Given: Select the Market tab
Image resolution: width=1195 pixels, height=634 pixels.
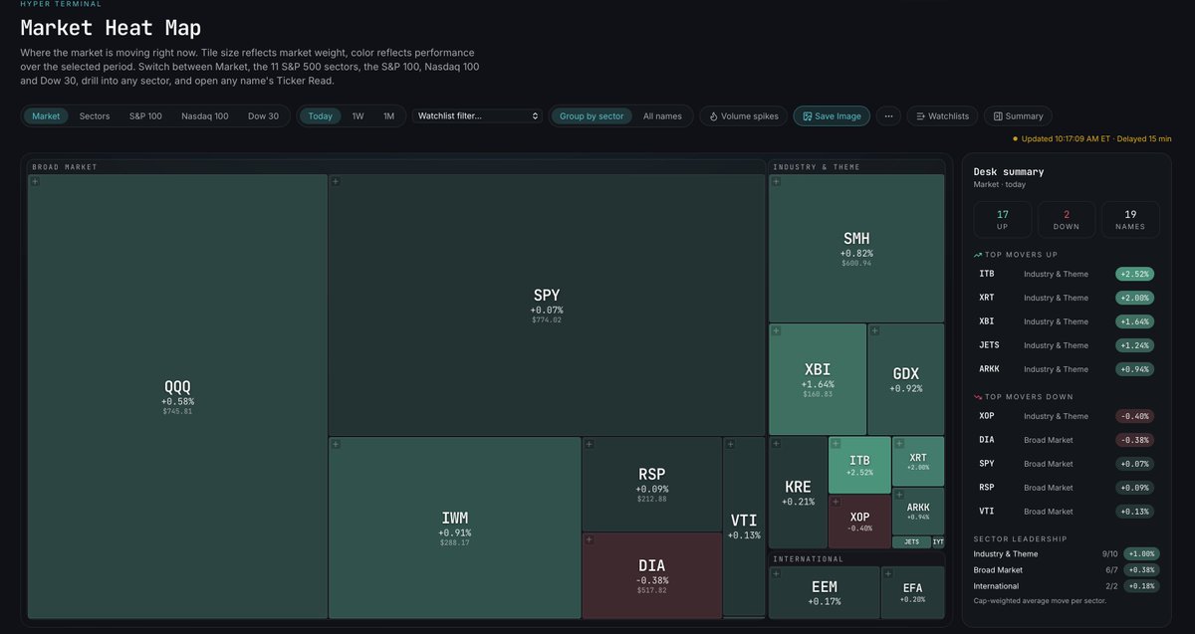Looking at the screenshot, I should coord(46,116).
